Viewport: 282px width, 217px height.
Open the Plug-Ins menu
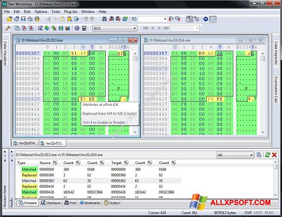click(x=70, y=12)
